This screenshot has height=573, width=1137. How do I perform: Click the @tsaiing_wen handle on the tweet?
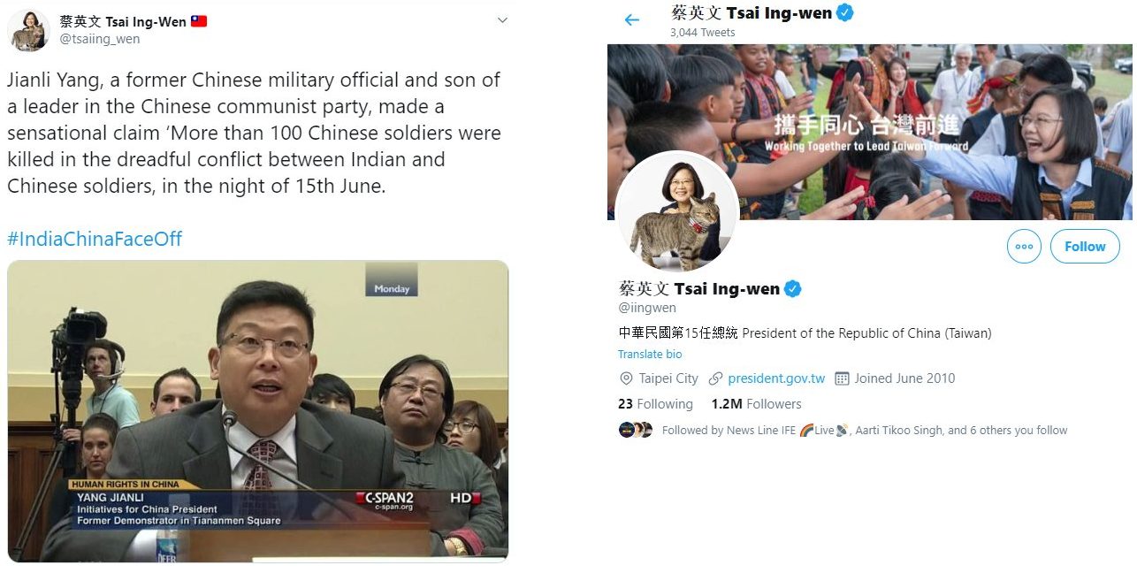100,39
